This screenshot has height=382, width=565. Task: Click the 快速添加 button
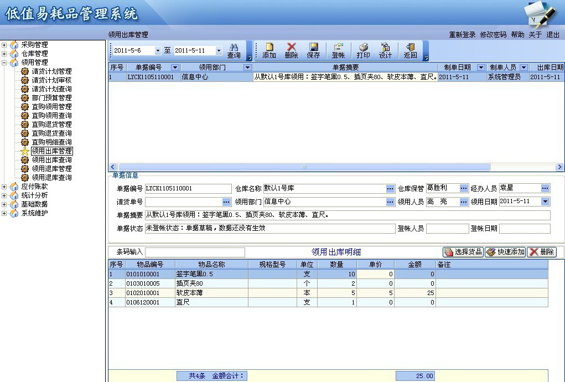(x=505, y=252)
